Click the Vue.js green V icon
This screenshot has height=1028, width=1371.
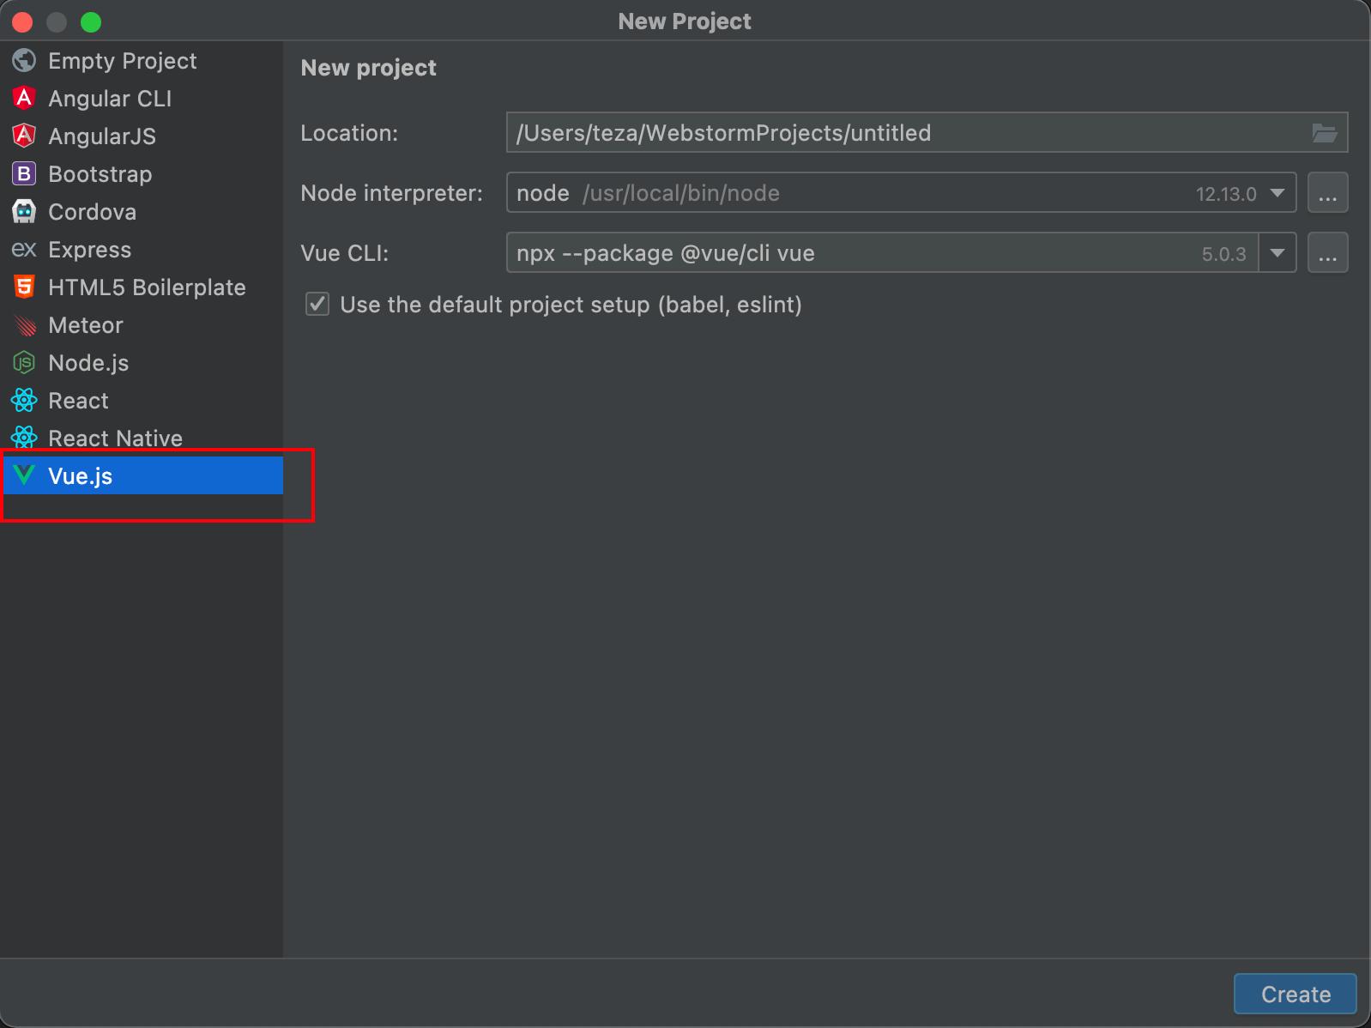[24, 475]
